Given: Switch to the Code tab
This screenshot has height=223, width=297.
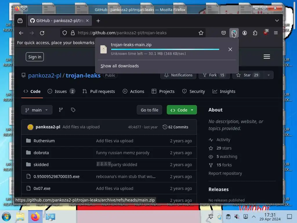Looking at the screenshot, I should point(32,91).
